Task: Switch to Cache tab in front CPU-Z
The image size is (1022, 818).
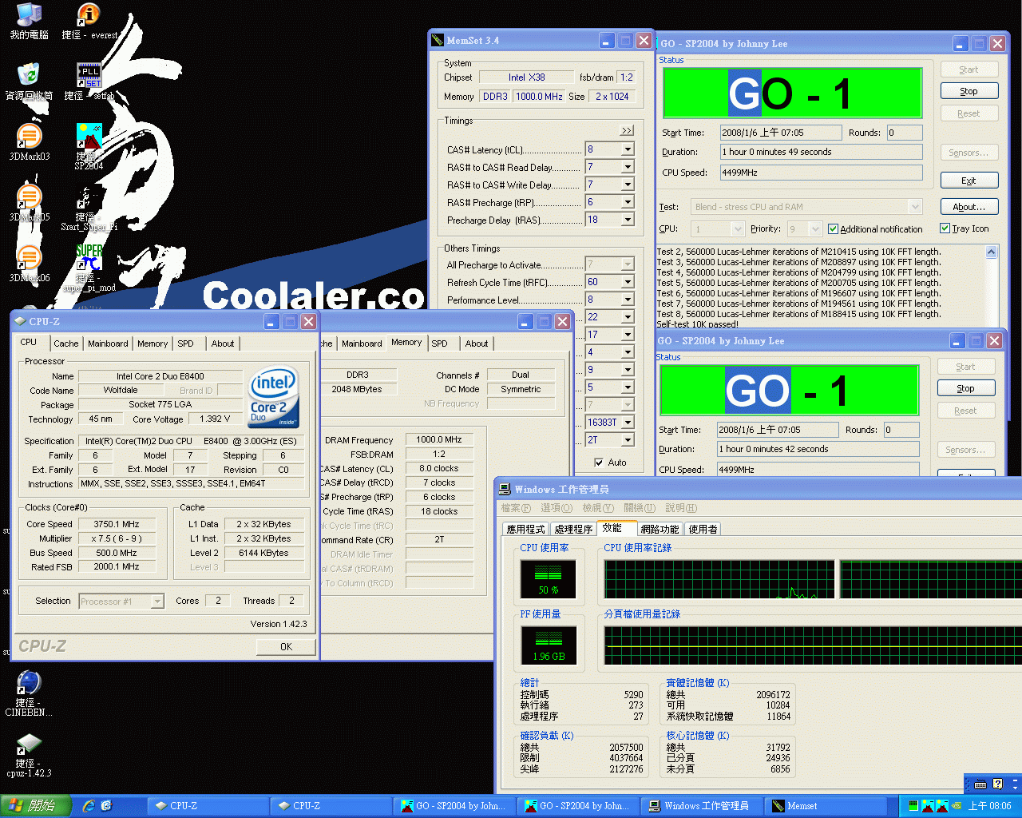Action: (66, 343)
